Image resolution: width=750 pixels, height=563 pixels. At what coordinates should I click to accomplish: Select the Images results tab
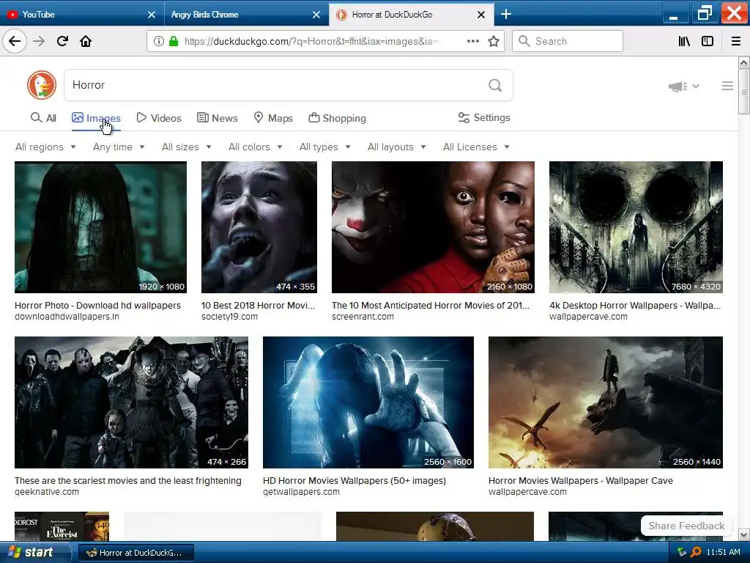96,118
